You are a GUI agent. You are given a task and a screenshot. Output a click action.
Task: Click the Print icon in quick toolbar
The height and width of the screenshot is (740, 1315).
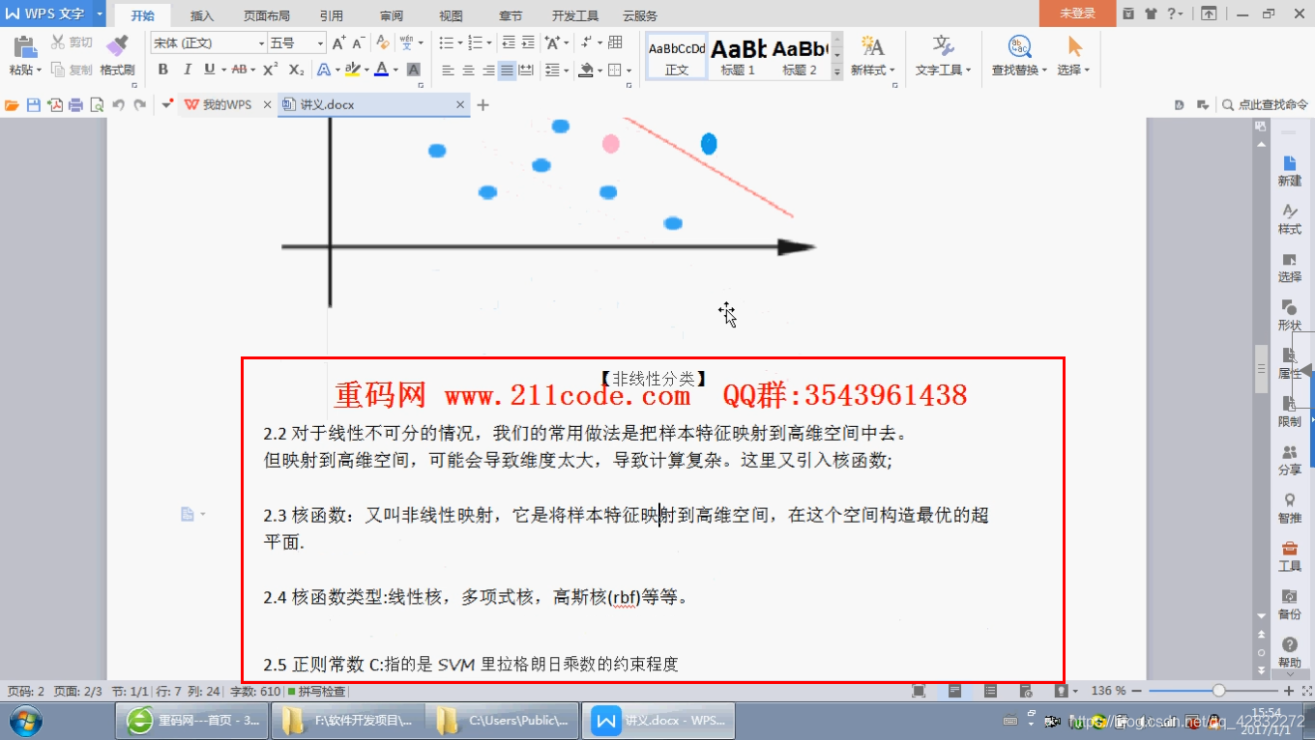coord(75,104)
